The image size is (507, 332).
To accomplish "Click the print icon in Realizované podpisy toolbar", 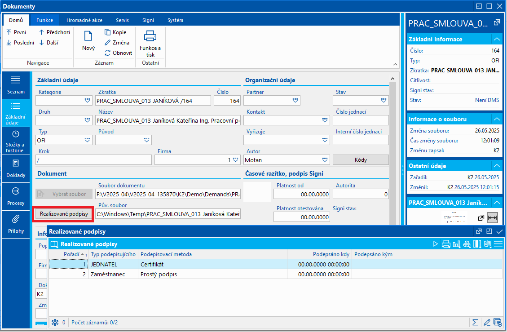I will (x=446, y=244).
